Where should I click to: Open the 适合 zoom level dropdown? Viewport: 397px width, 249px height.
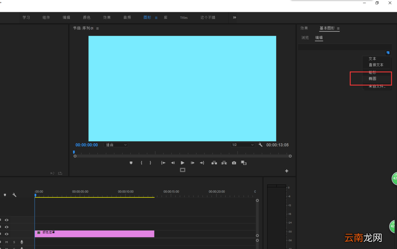point(116,145)
